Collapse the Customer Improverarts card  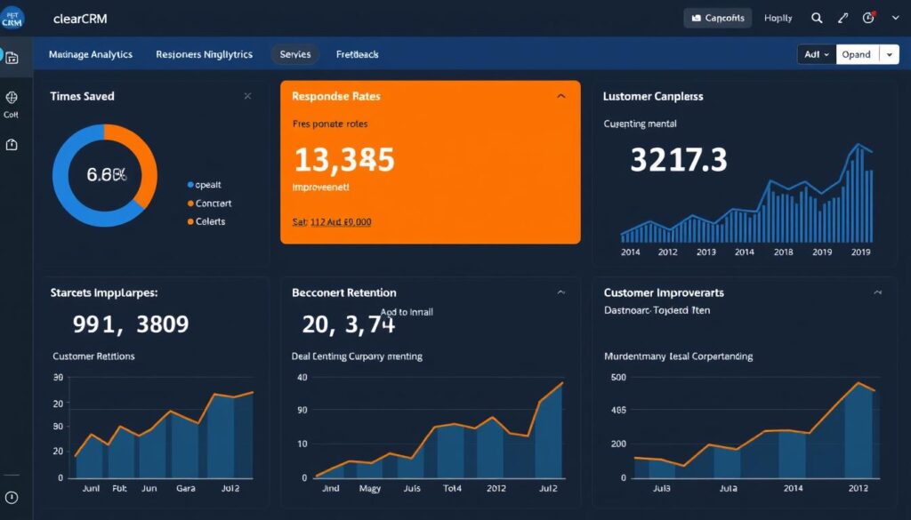point(877,292)
